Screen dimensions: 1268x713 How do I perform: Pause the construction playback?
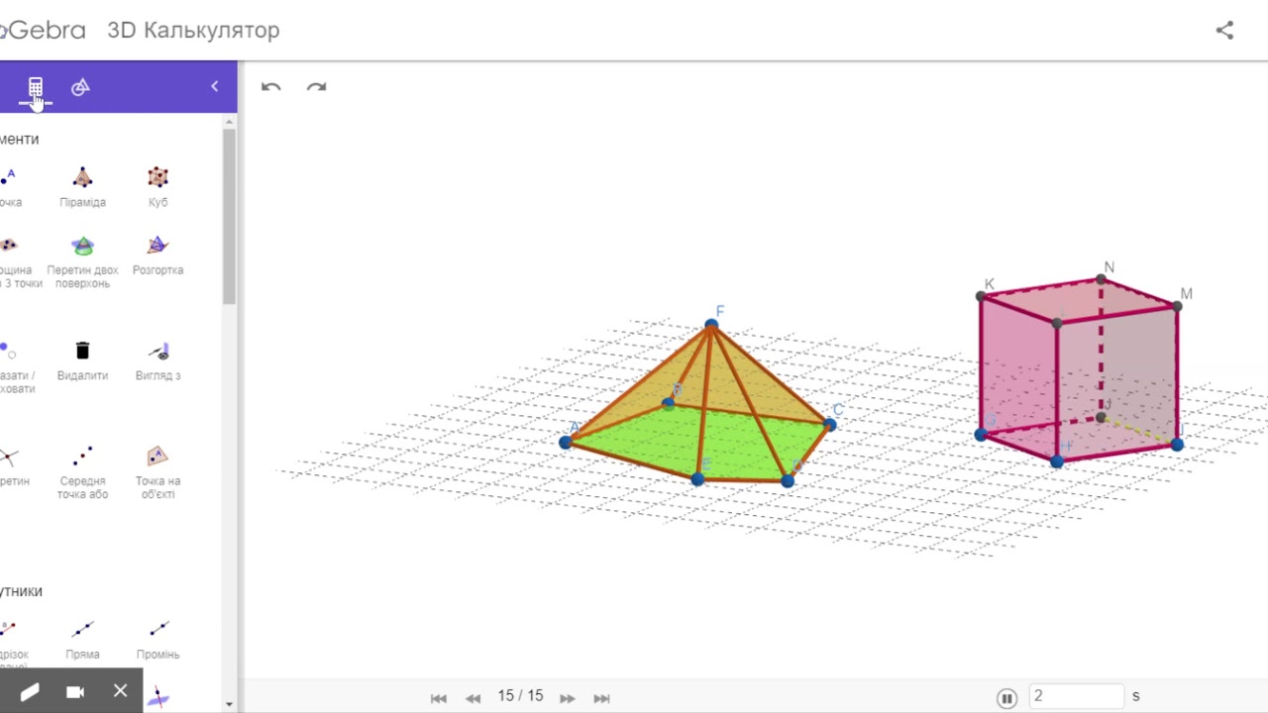click(x=1006, y=698)
